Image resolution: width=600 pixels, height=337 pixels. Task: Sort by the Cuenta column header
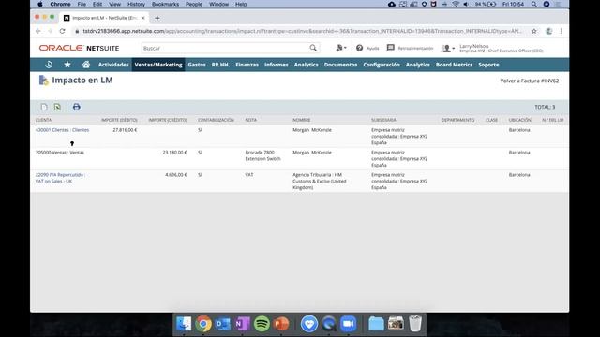click(43, 120)
